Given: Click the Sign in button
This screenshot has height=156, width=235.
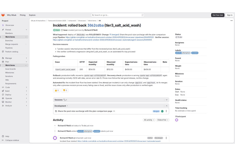Looking at the screenshot, I should point(229,15).
